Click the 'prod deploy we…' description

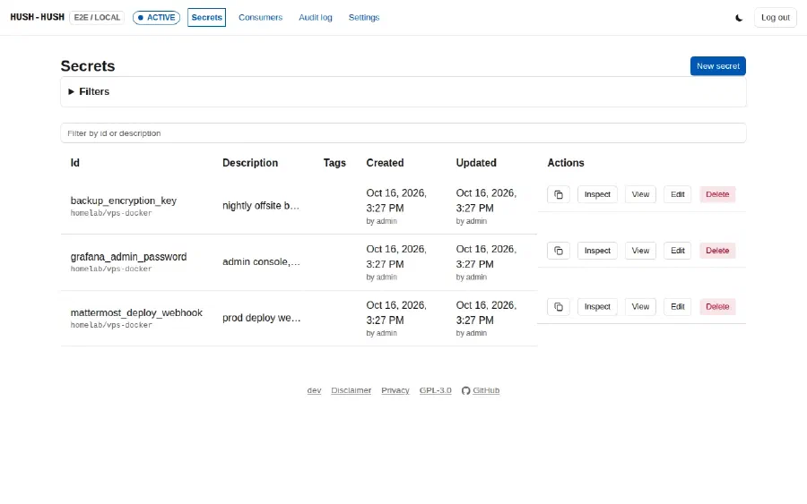click(262, 318)
